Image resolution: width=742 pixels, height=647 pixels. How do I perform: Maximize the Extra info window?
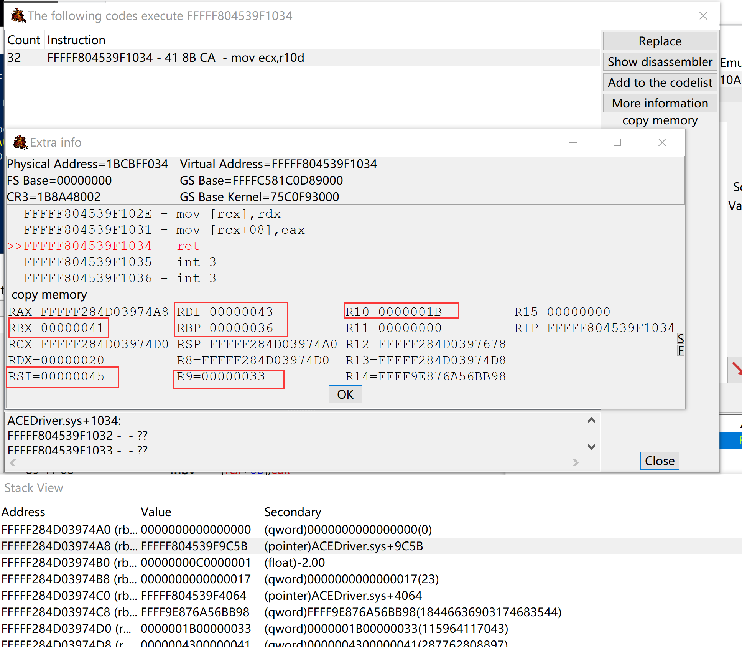pyautogui.click(x=617, y=142)
